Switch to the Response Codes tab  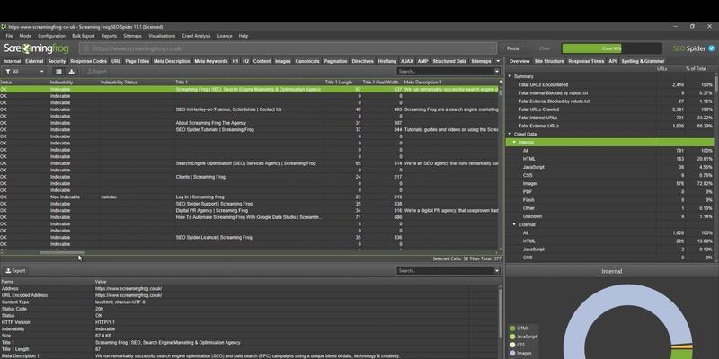coord(89,61)
